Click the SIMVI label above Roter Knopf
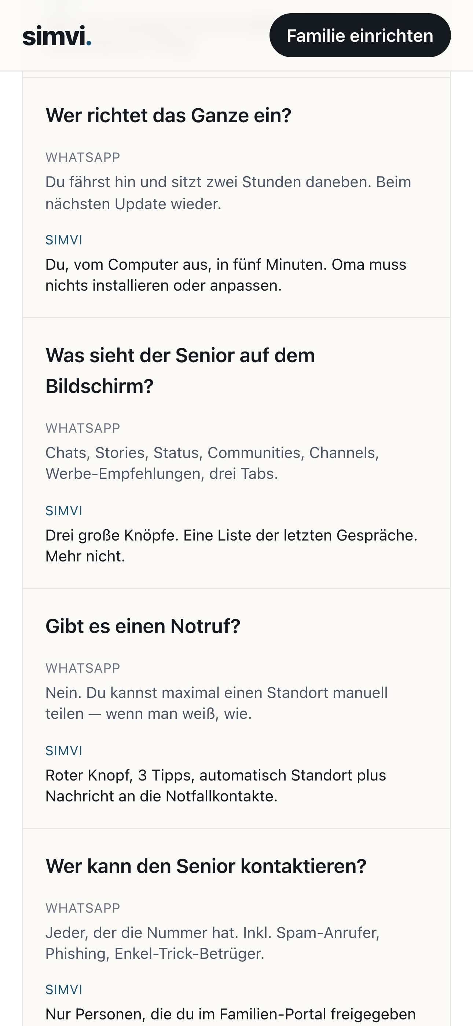This screenshot has height=1026, width=473. (x=64, y=750)
